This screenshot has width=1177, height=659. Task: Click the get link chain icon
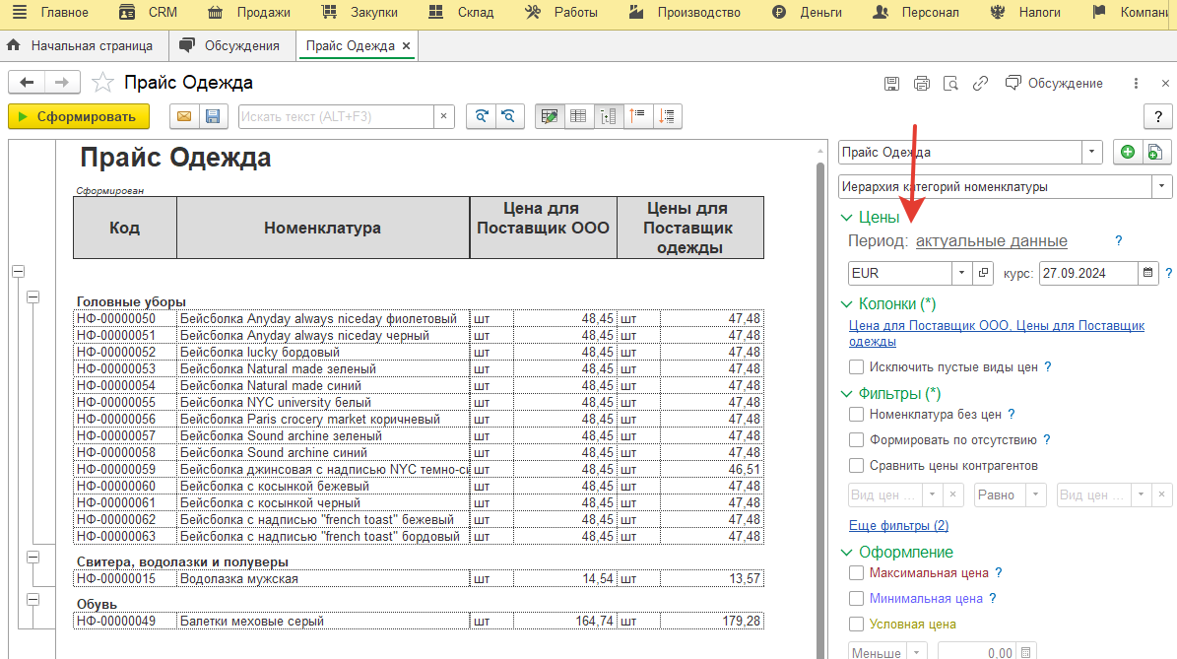click(980, 84)
